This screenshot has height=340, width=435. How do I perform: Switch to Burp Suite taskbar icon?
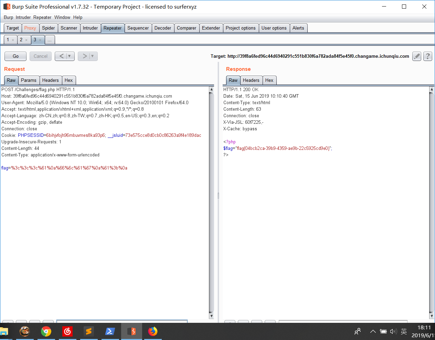(131, 331)
